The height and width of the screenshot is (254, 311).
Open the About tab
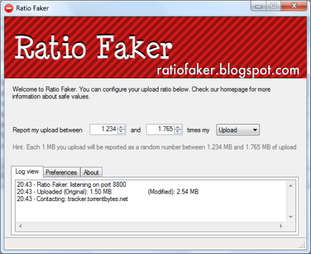click(91, 172)
